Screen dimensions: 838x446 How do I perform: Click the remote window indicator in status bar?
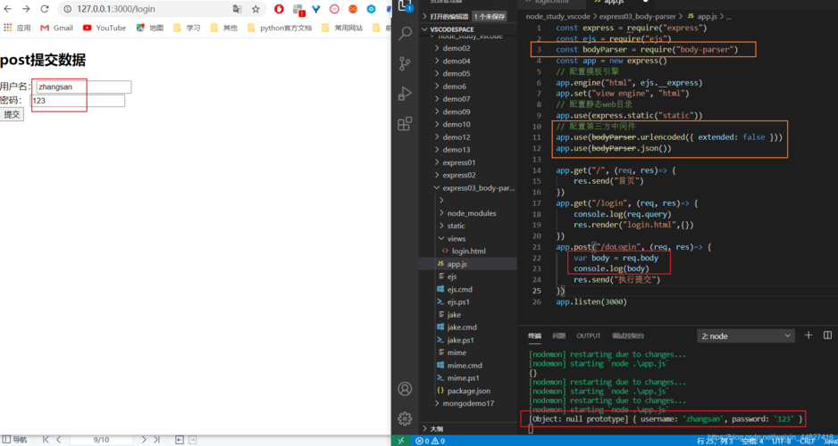[x=401, y=441]
